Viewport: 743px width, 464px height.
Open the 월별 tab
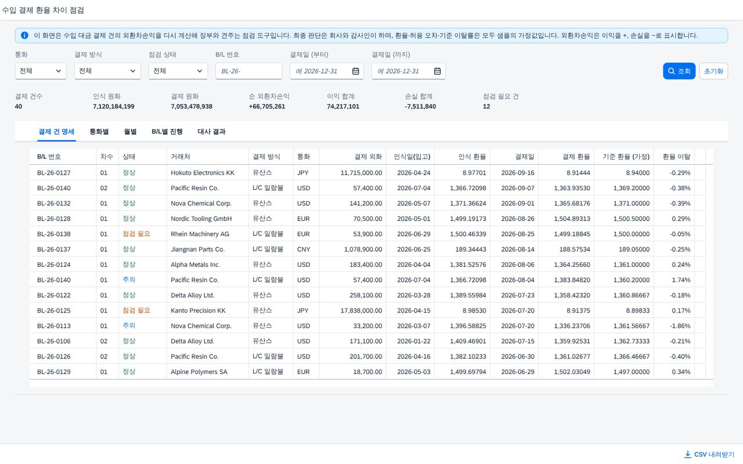[x=130, y=132]
